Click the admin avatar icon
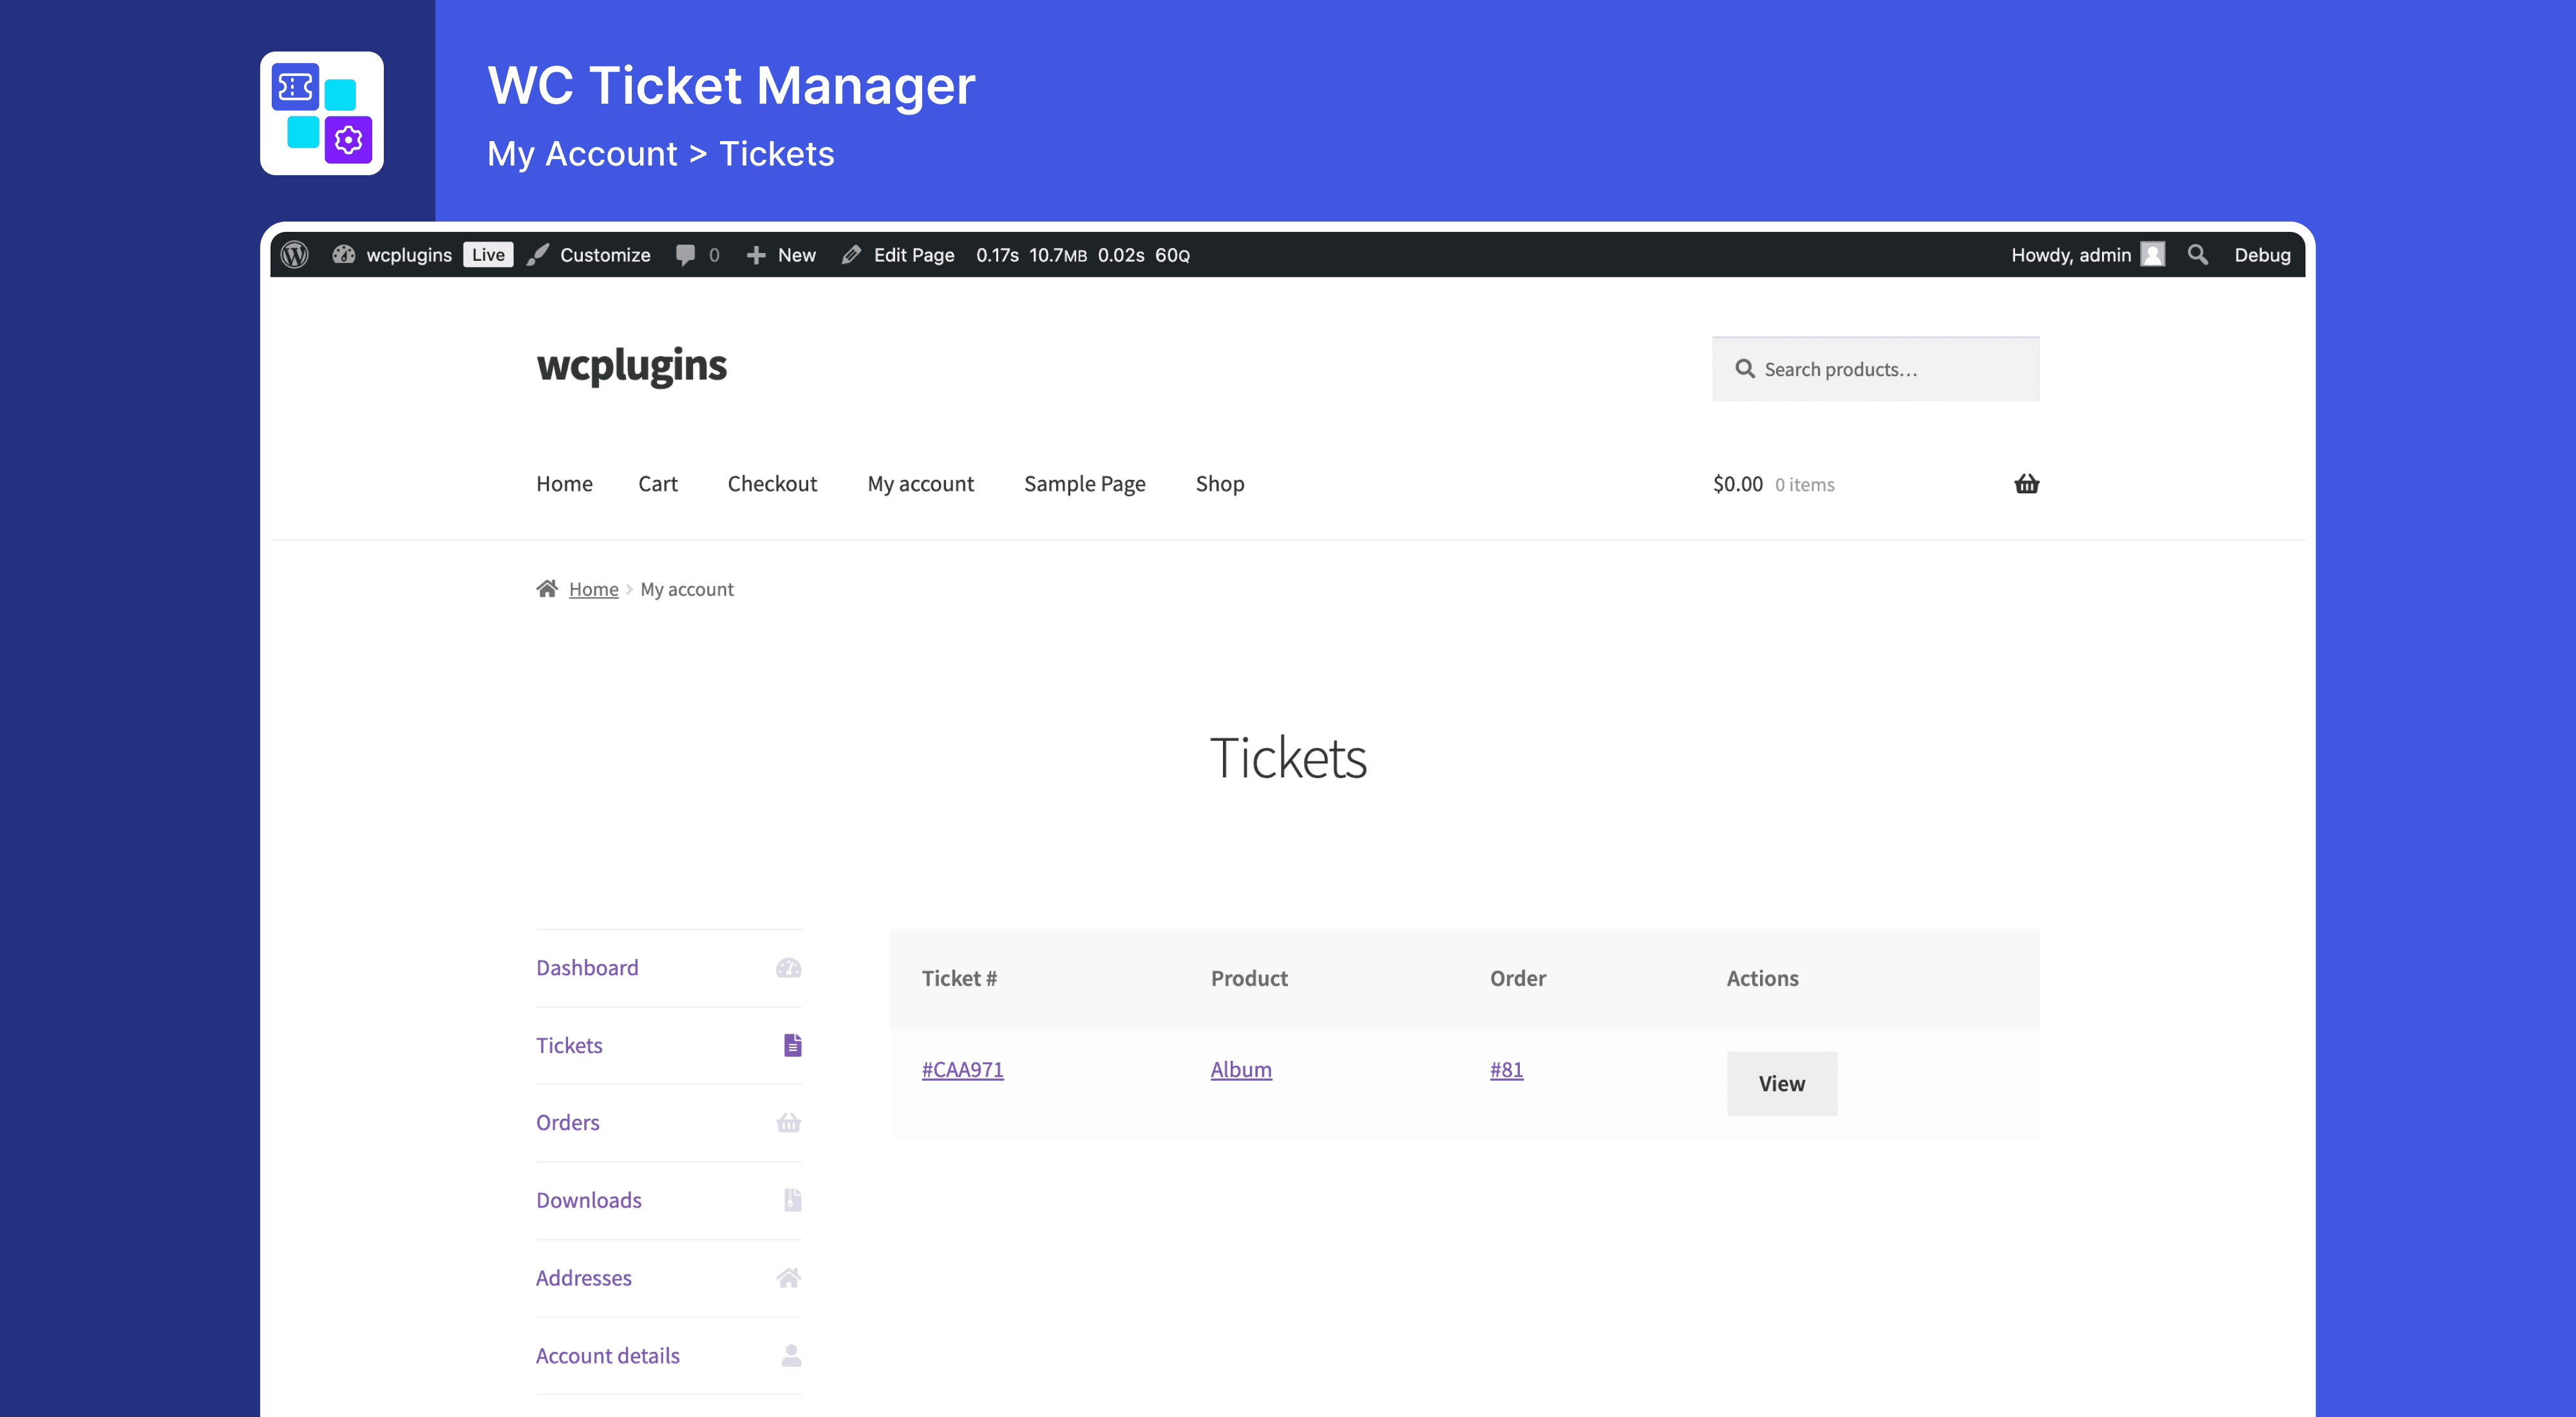This screenshot has width=2576, height=1417. click(x=2153, y=255)
